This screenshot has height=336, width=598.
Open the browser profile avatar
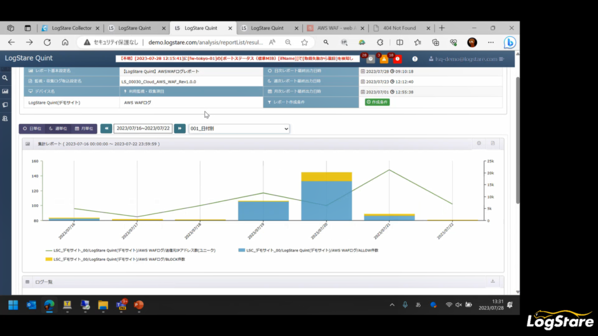(x=472, y=42)
